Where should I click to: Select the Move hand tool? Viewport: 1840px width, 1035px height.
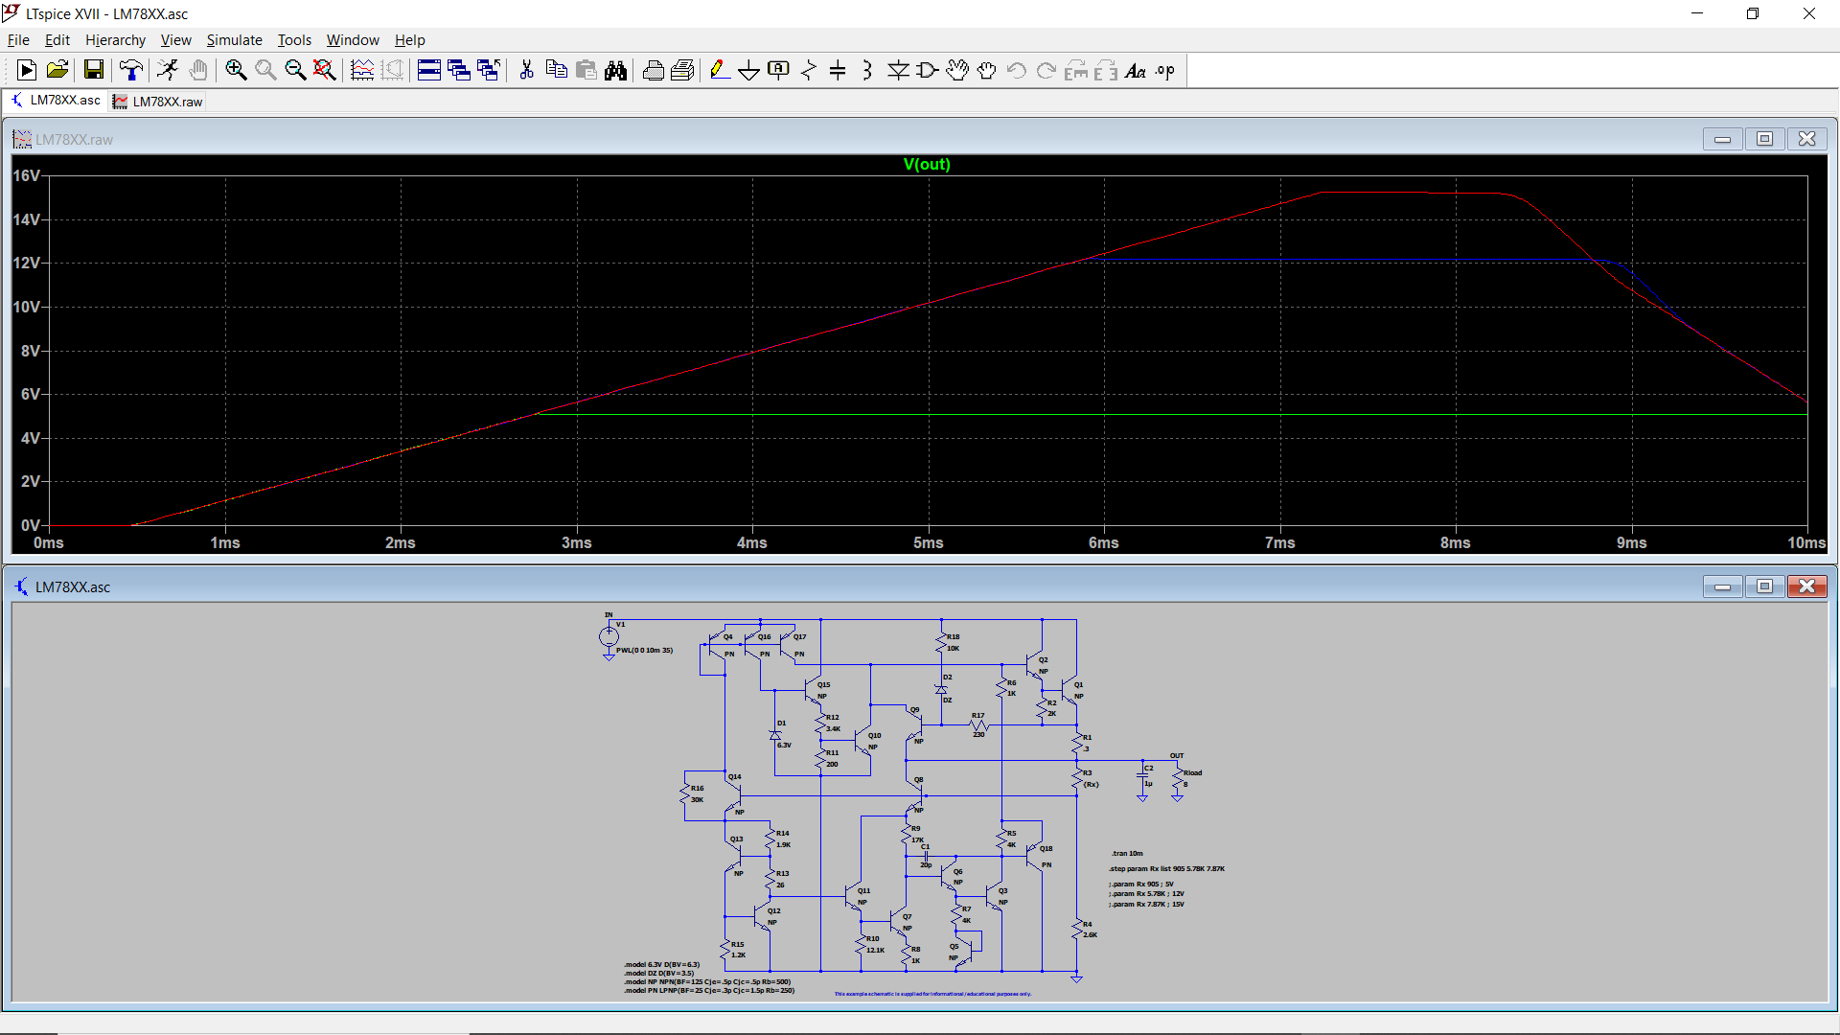[957, 70]
